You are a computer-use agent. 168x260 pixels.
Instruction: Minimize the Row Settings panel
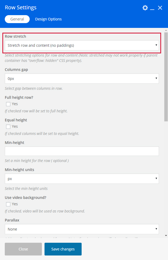(152, 8)
